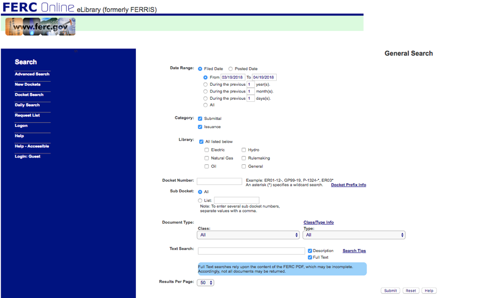Screen dimensions: 503x298
Task: Open the Docket Prefix Info link
Action: click(349, 185)
